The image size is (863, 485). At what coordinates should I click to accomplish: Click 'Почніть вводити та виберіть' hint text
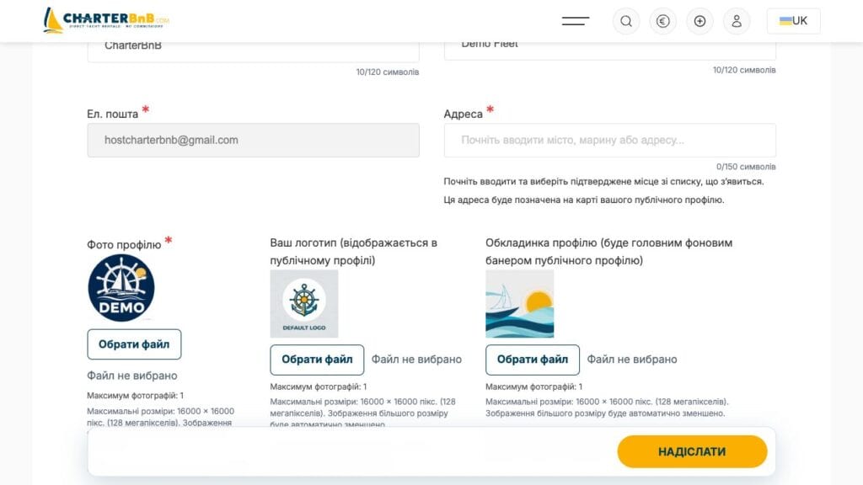coord(603,182)
